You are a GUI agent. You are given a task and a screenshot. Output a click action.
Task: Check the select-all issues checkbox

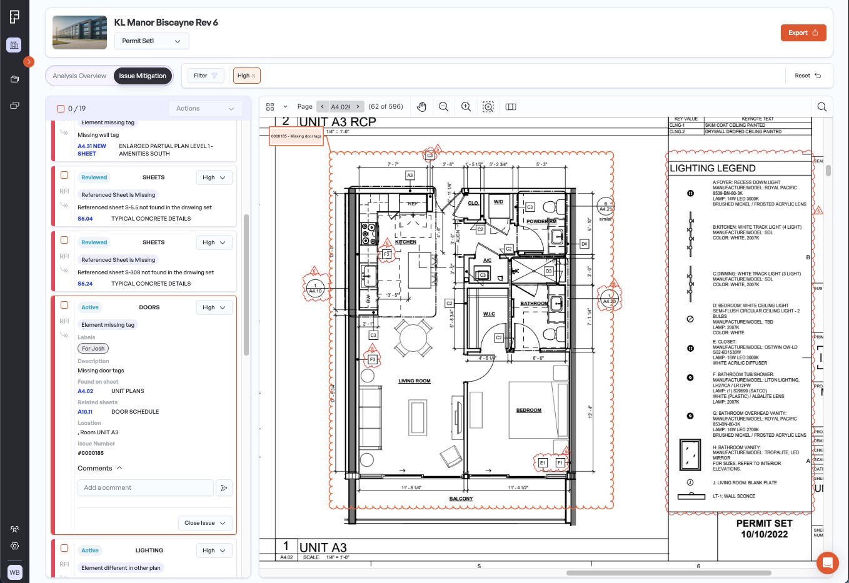coord(61,109)
